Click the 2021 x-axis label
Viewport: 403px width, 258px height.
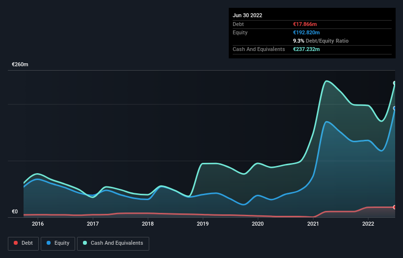pyautogui.click(x=313, y=224)
